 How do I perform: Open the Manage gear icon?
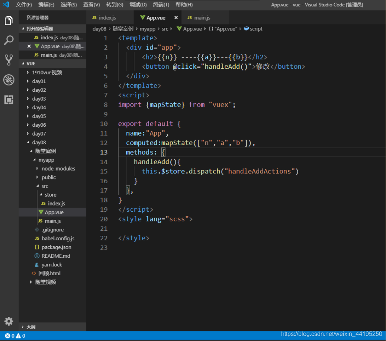point(9,321)
